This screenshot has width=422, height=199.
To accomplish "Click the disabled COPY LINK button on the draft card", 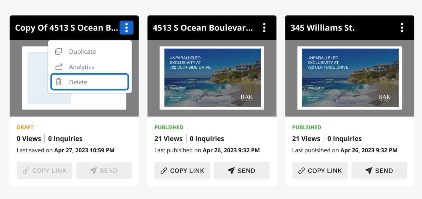I will [x=45, y=171].
